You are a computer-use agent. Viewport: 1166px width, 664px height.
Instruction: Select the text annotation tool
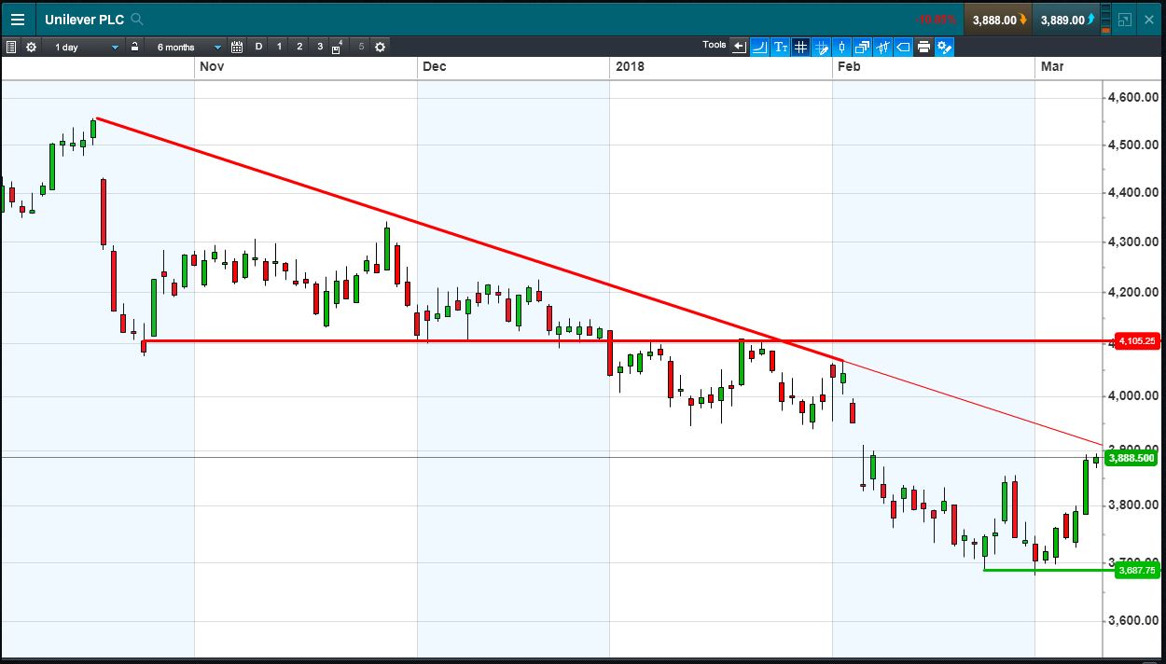[x=780, y=47]
